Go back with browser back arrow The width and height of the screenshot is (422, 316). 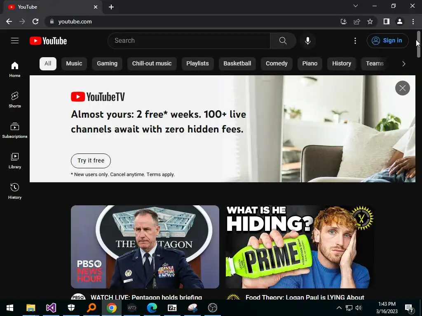click(x=9, y=21)
